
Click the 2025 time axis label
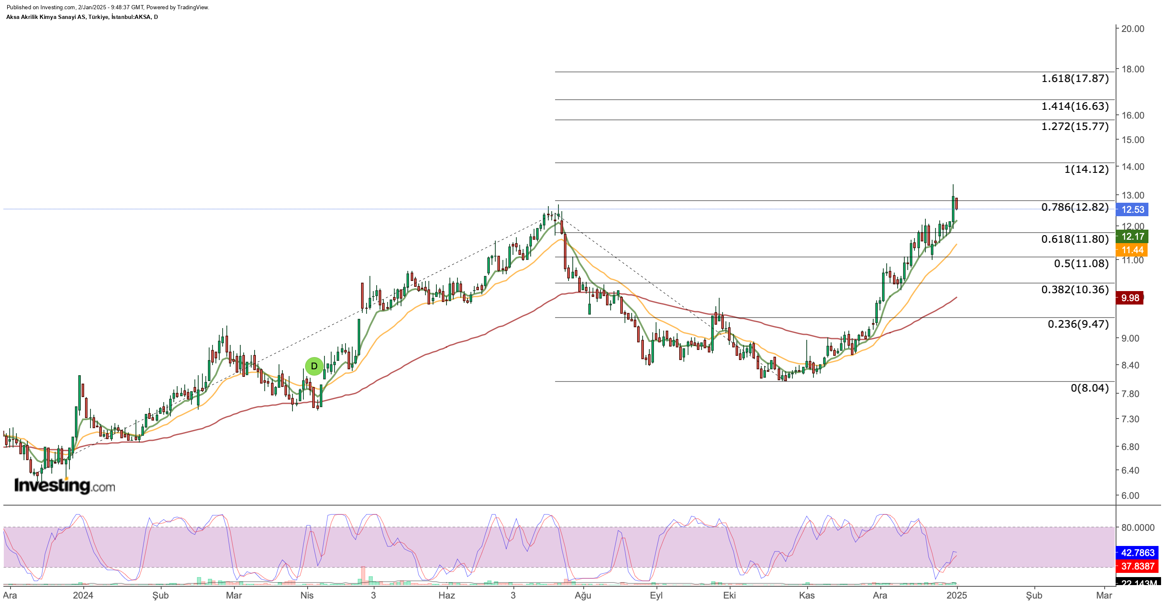point(957,596)
